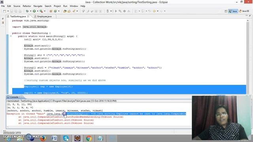Click the console horizontal scroll left arrow
The image size is (253, 142).
click(8, 127)
